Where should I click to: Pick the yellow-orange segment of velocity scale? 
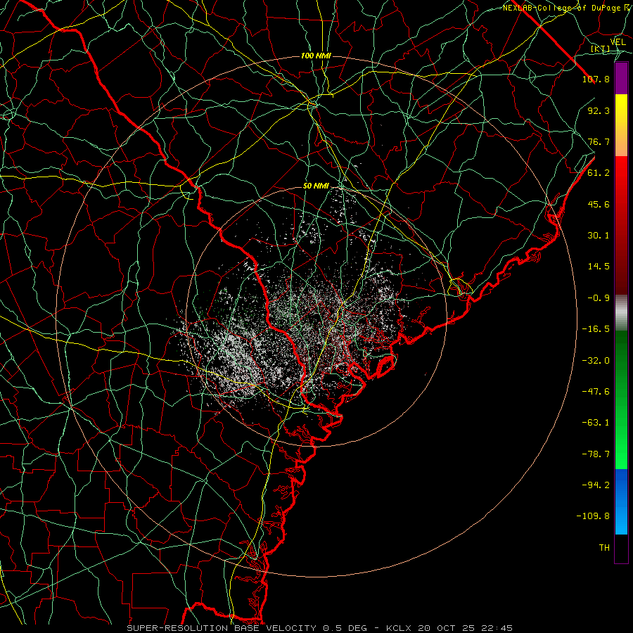point(621,125)
